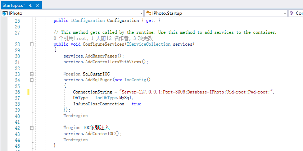Click the yellow change marker beside line 36
This screenshot has height=151, width=303.
tap(28, 92)
